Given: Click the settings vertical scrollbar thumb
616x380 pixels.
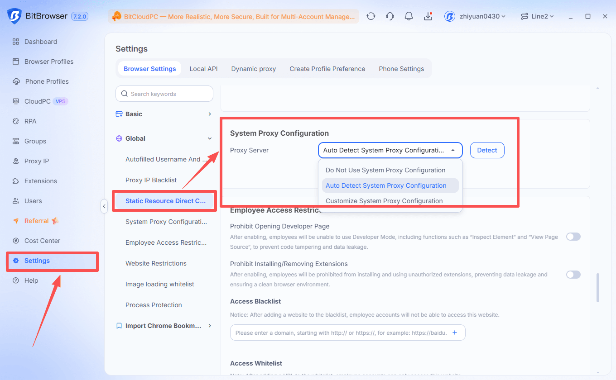Looking at the screenshot, I should 598,287.
